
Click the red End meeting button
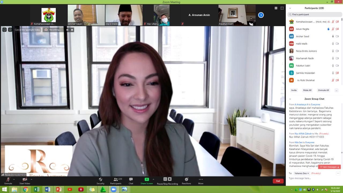tap(278, 181)
